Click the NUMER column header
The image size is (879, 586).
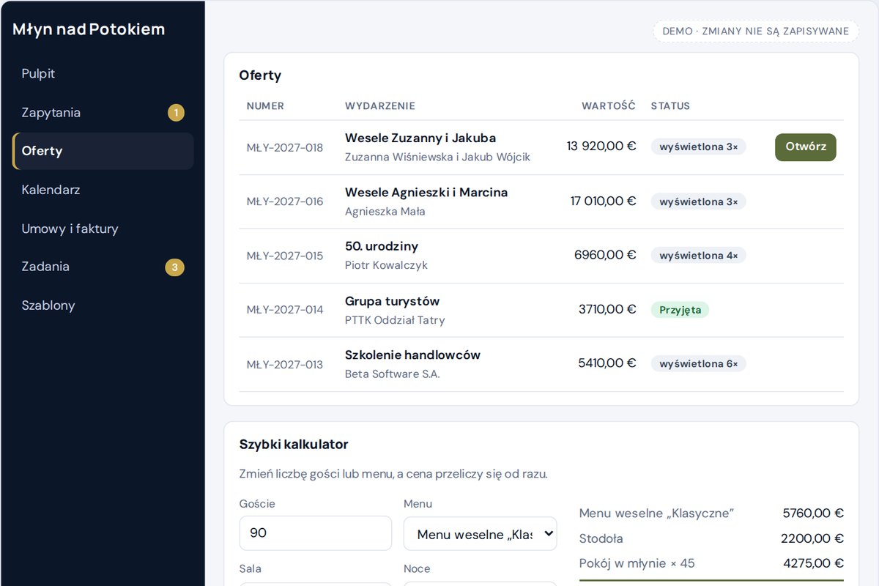coord(265,106)
